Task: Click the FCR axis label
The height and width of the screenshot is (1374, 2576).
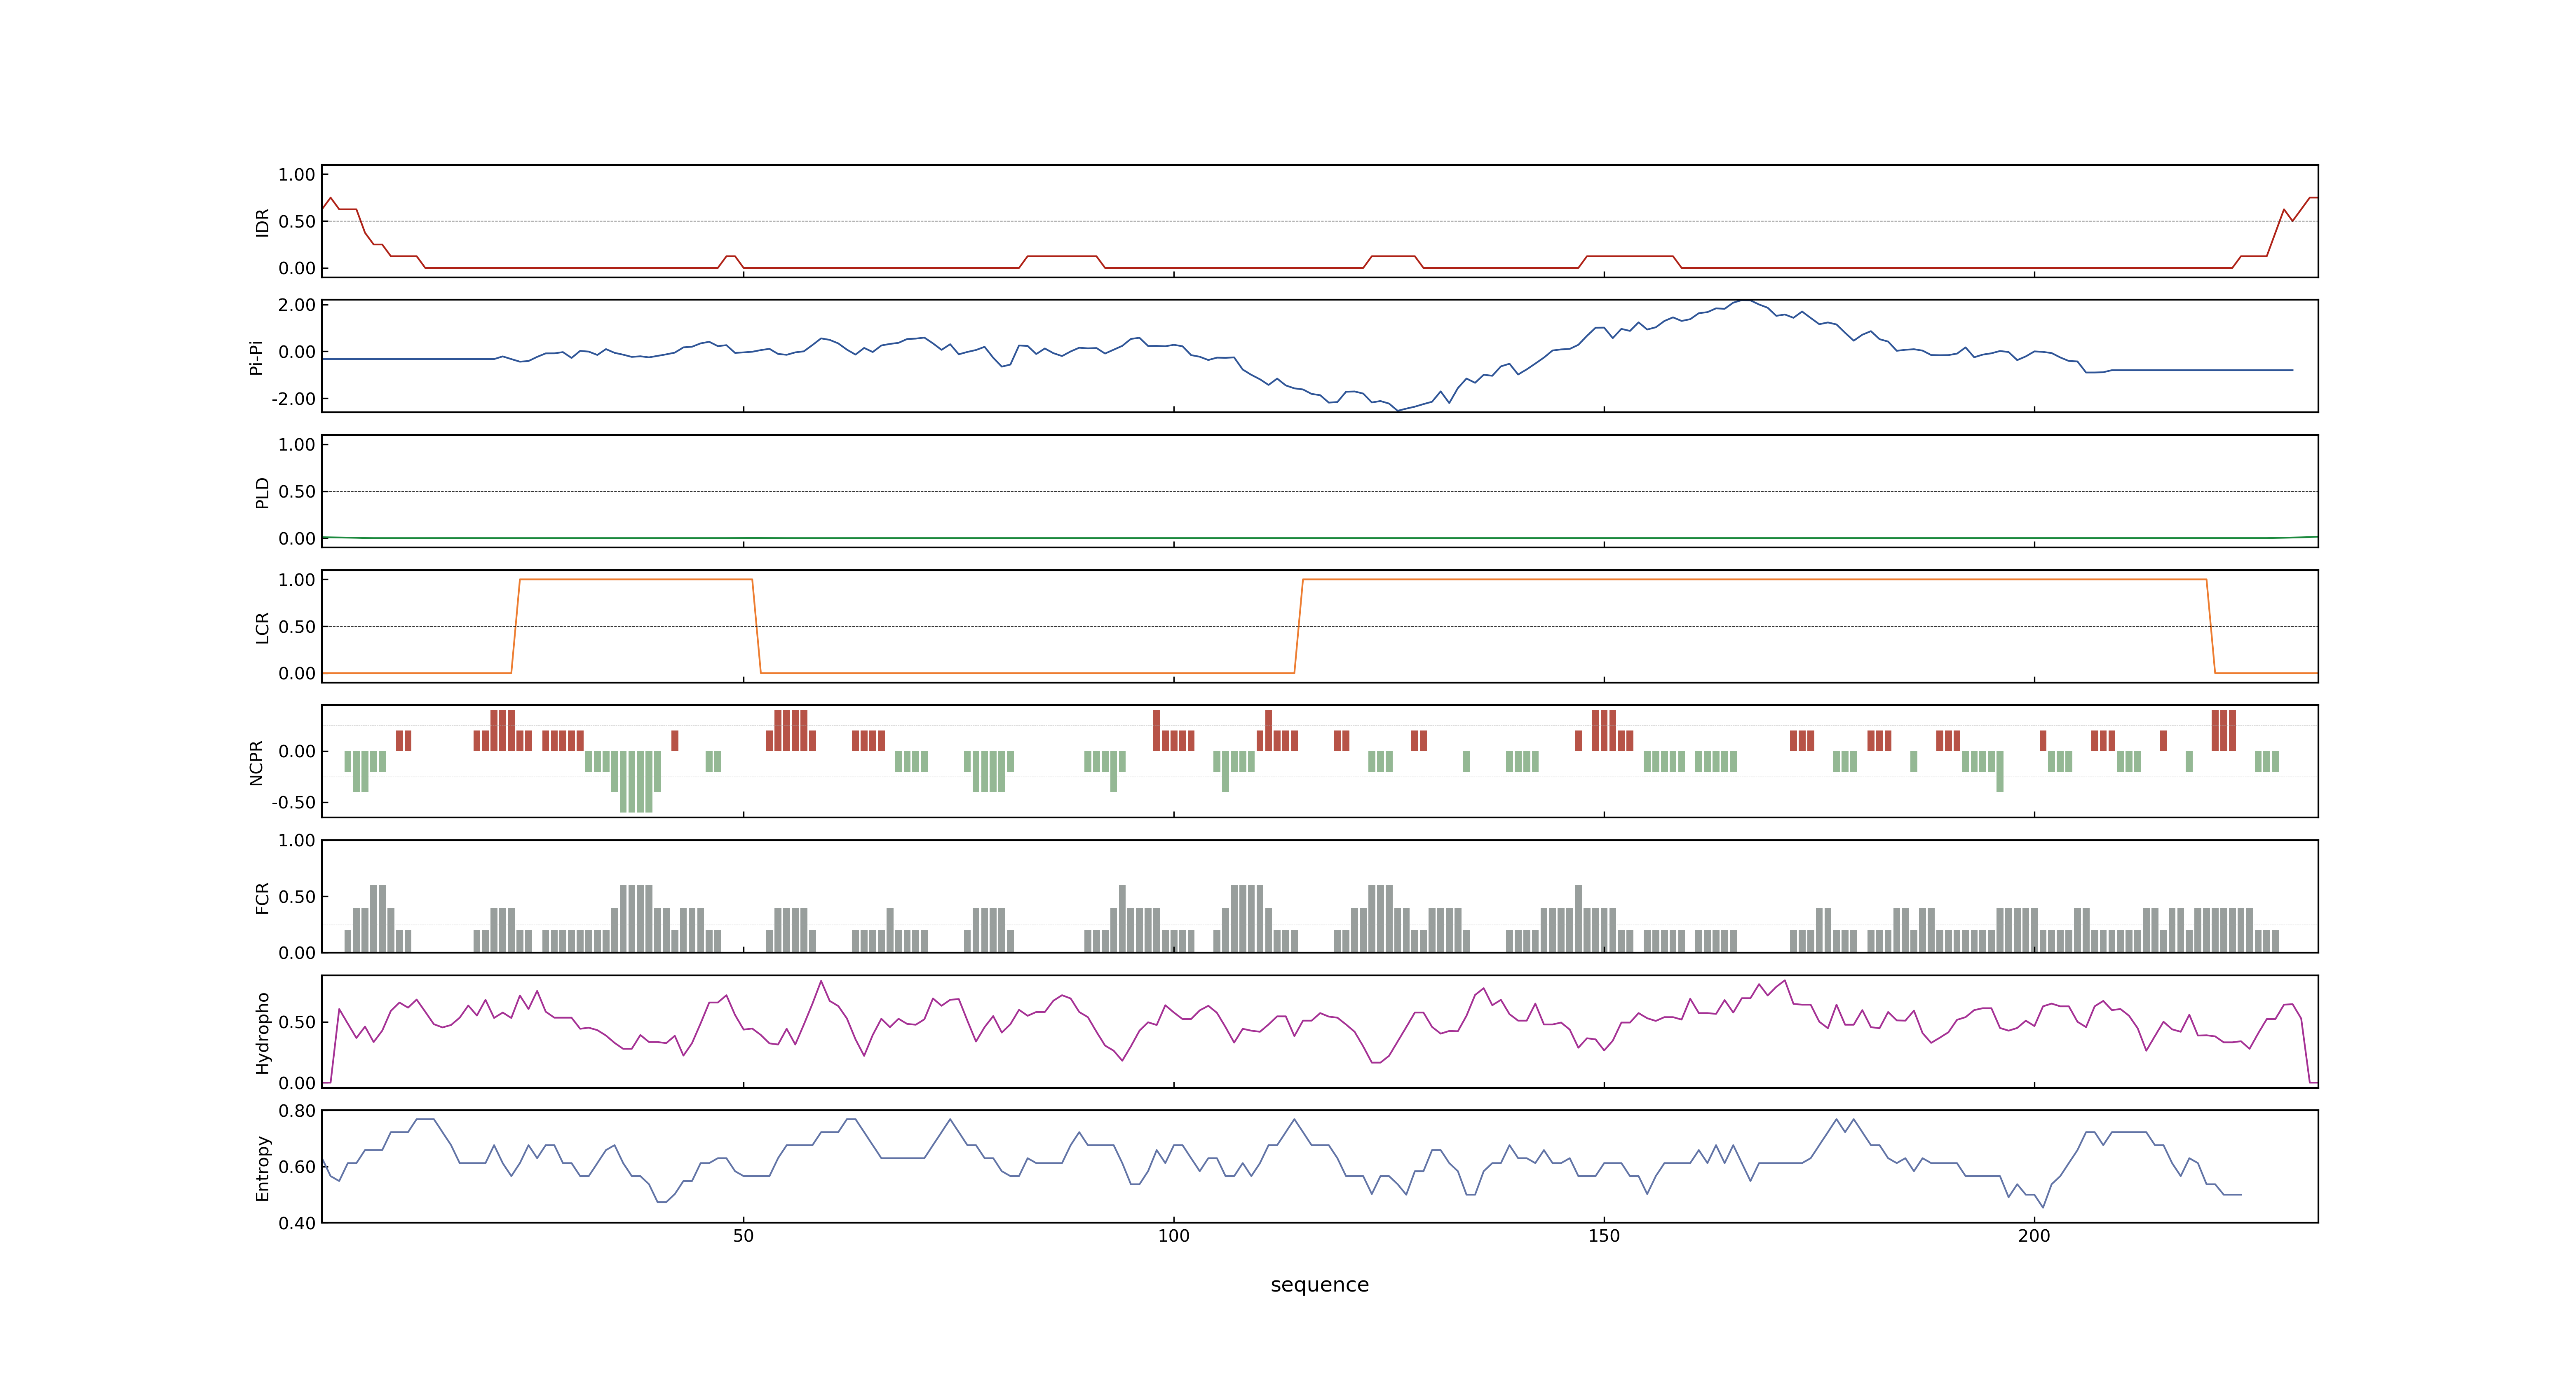Action: 262,898
